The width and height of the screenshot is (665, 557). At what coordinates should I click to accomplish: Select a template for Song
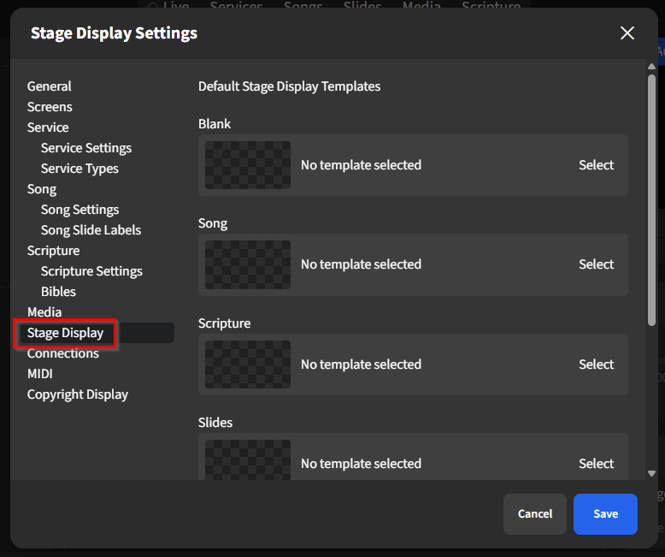pos(597,264)
